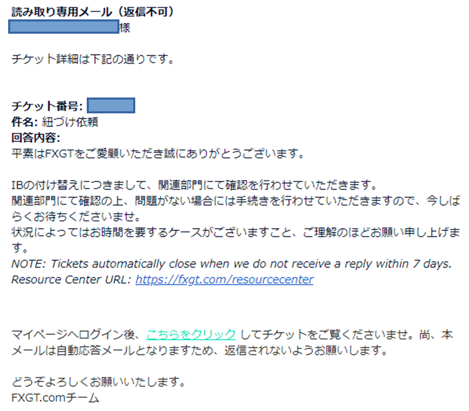Screen dimensions: 469x411
Task: Click the 平素はFXGTをご愛顧 greeting line
Action: click(158, 154)
